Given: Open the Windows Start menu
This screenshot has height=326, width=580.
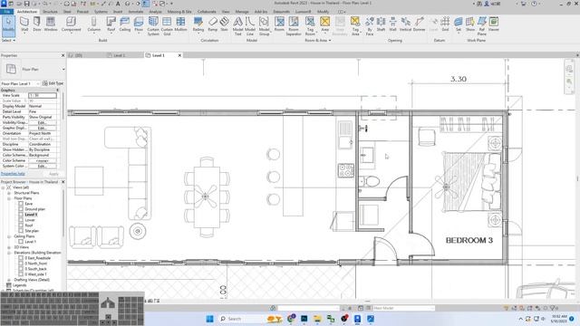Looking at the screenshot, I should click(x=209, y=319).
